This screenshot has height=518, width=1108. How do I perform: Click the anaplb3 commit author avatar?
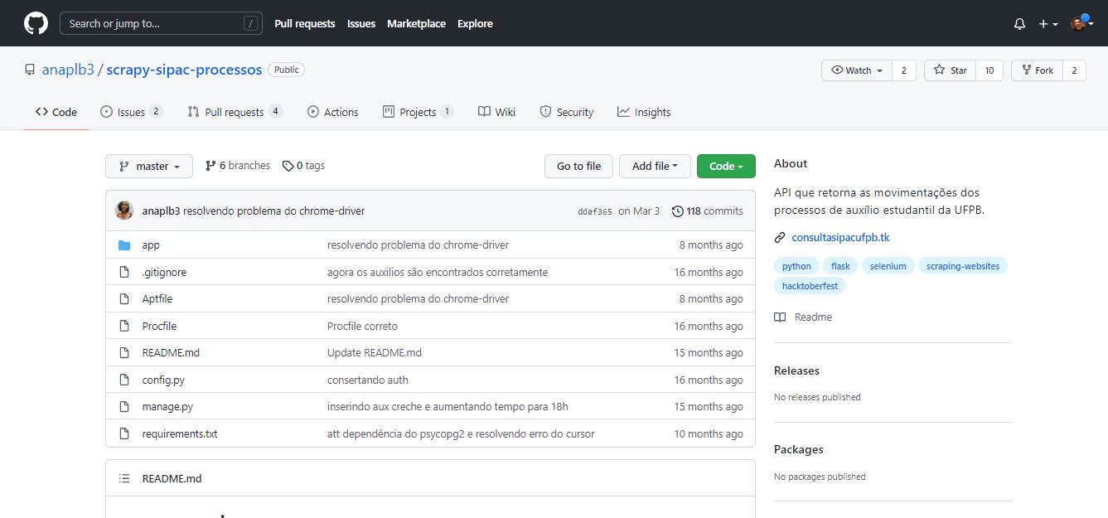pyautogui.click(x=124, y=211)
